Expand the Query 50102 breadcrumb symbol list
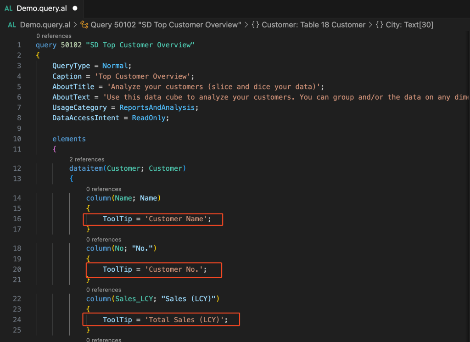 [166, 25]
